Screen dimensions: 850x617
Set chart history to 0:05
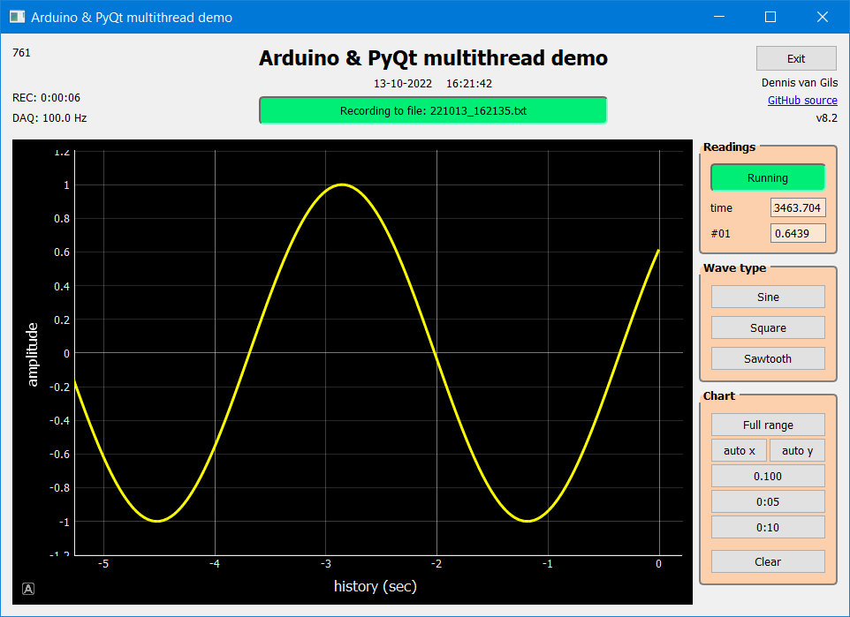coord(768,501)
